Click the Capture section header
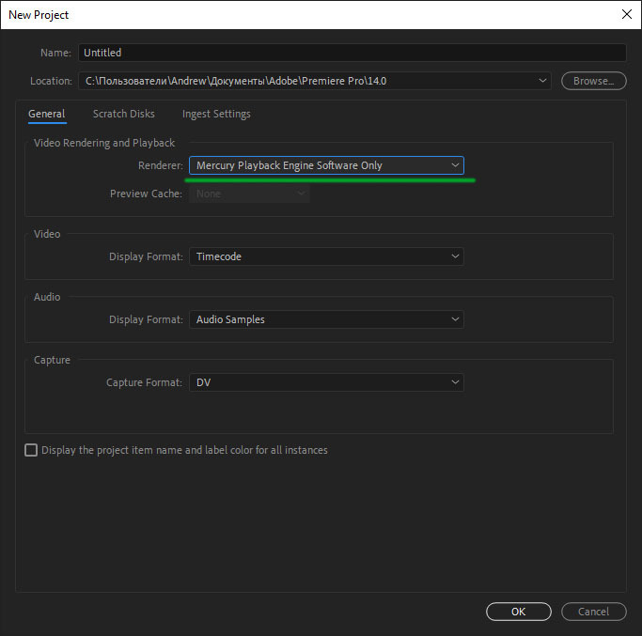The height and width of the screenshot is (636, 642). [x=52, y=360]
